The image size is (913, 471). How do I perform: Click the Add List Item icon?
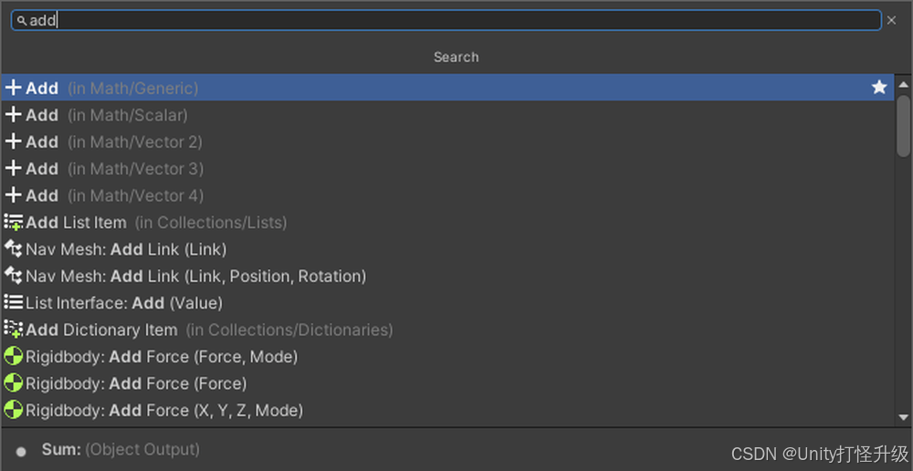(x=14, y=223)
